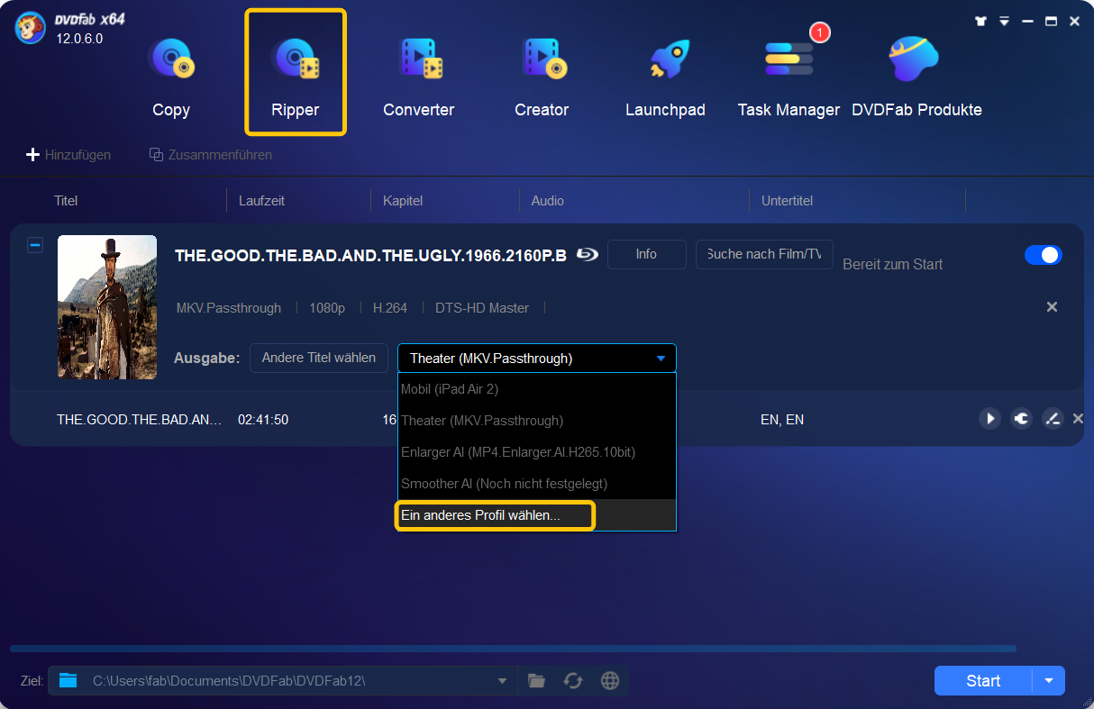Click the Bereit zum Start status text
The image size is (1094, 709).
click(893, 265)
